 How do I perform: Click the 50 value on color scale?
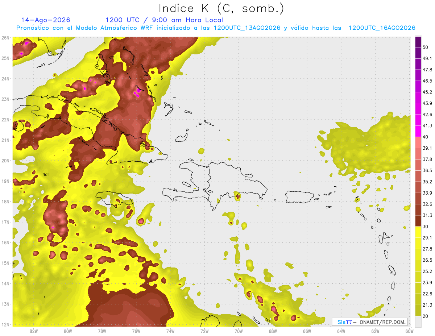425,47
